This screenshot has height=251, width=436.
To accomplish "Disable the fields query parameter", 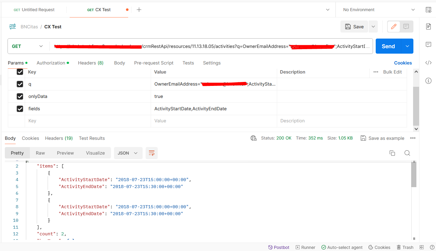I will pyautogui.click(x=20, y=108).
